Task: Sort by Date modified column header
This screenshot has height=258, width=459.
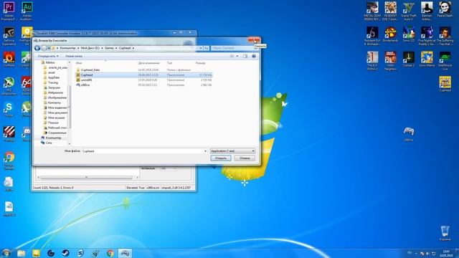Action: (x=148, y=63)
